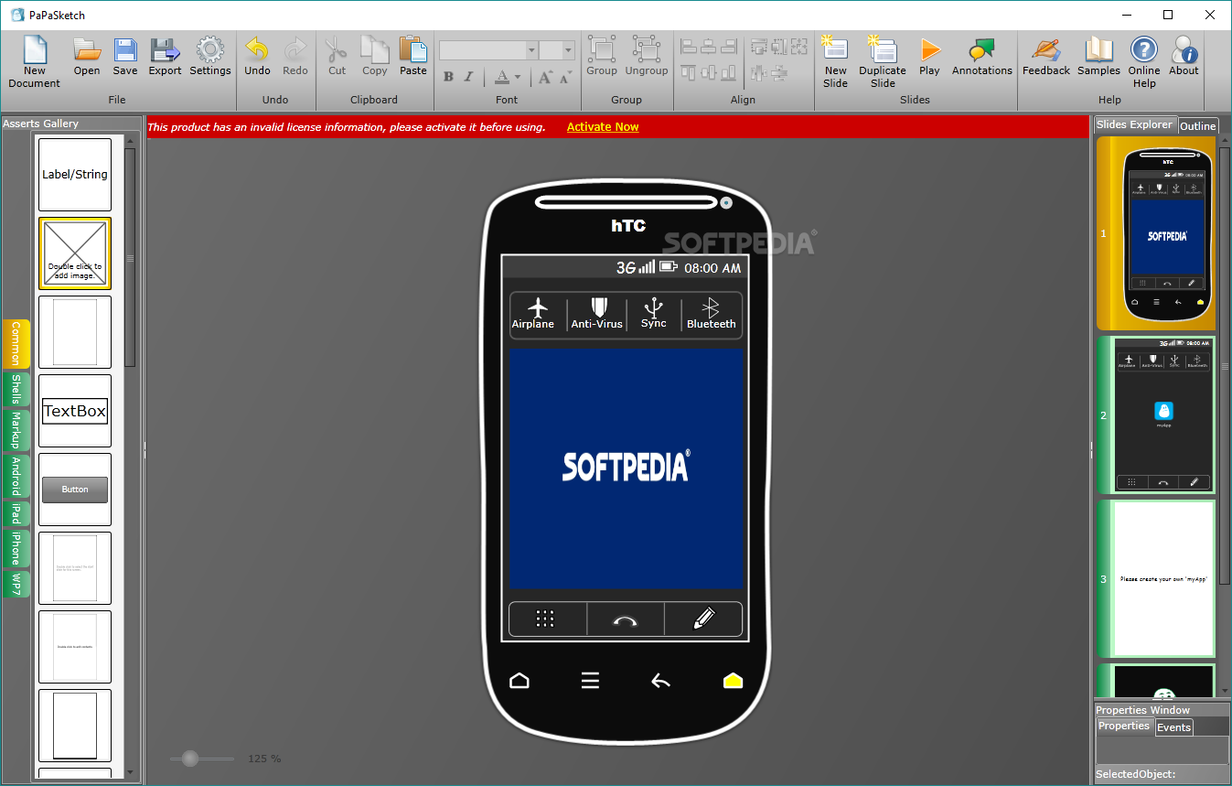Click the Assets Gallery vertical scrollbar
This screenshot has height=786, width=1232.
click(x=130, y=257)
